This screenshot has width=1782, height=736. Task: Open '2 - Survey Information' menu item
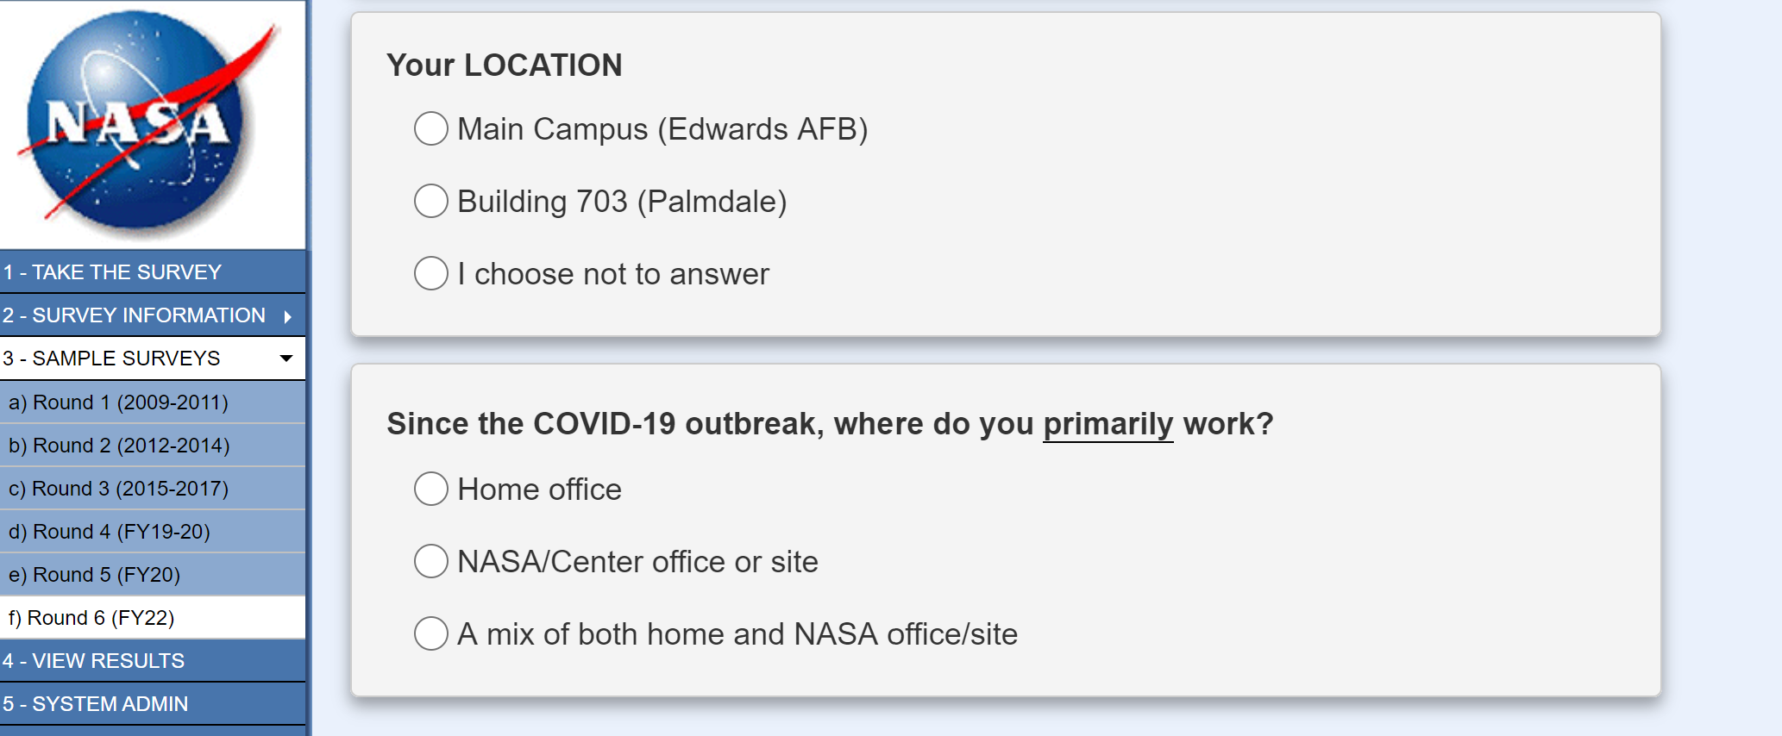click(134, 315)
